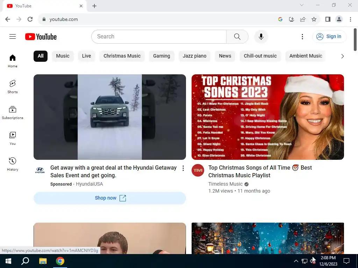
Task: Reload the YouTube page
Action: [30, 19]
